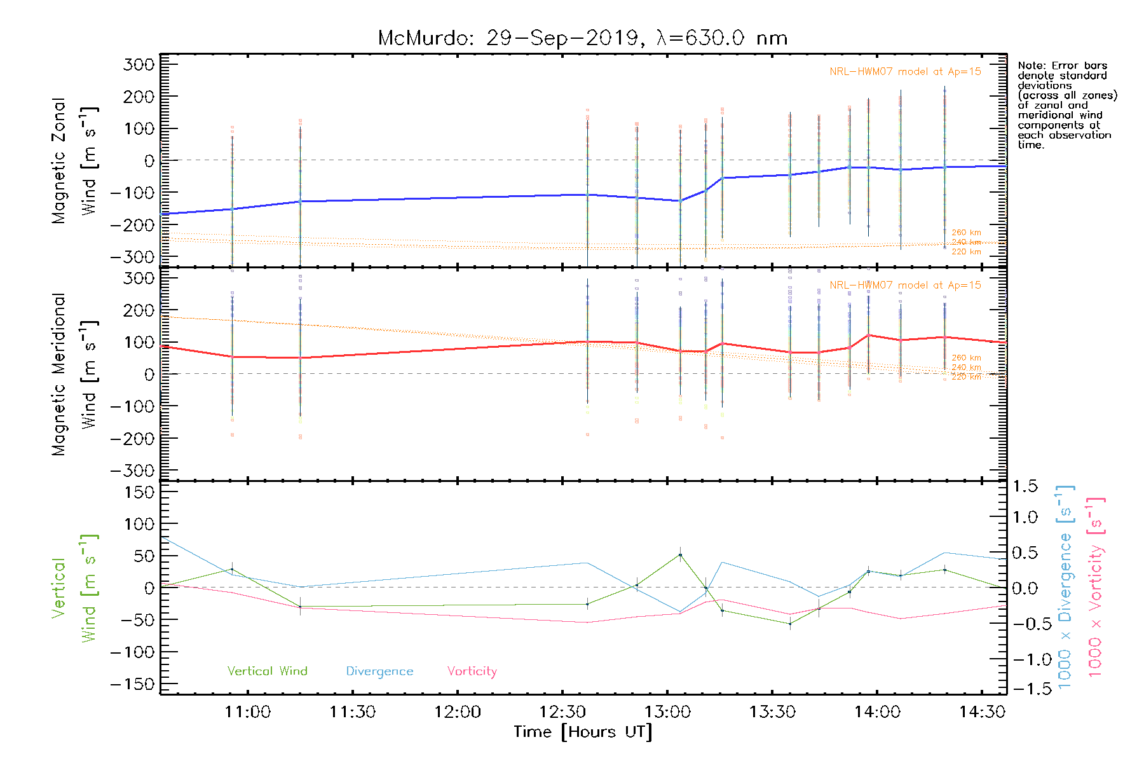
Task: Click the Time [Hours UT] axis title
Action: pos(582,732)
